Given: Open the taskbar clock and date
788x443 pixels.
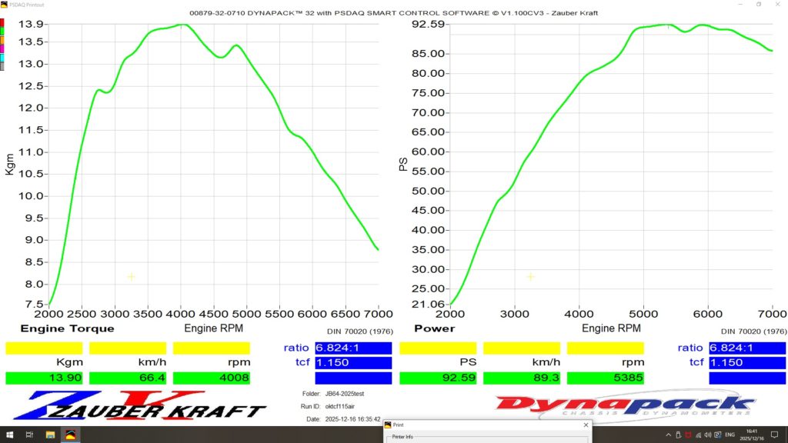Looking at the screenshot, I should coord(750,435).
